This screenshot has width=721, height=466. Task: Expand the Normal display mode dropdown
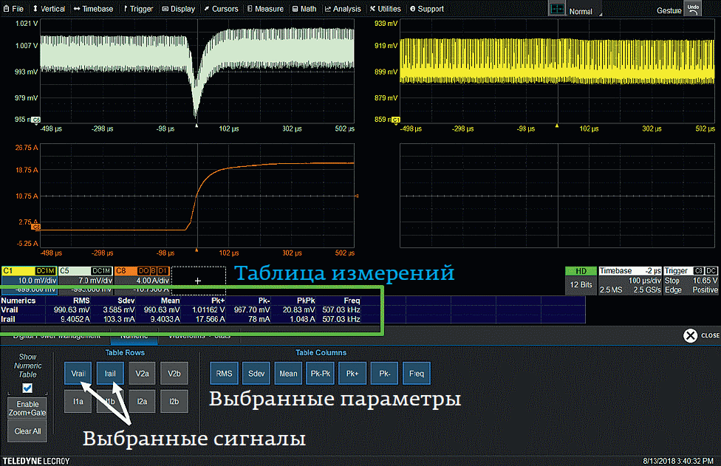pyautogui.click(x=585, y=11)
